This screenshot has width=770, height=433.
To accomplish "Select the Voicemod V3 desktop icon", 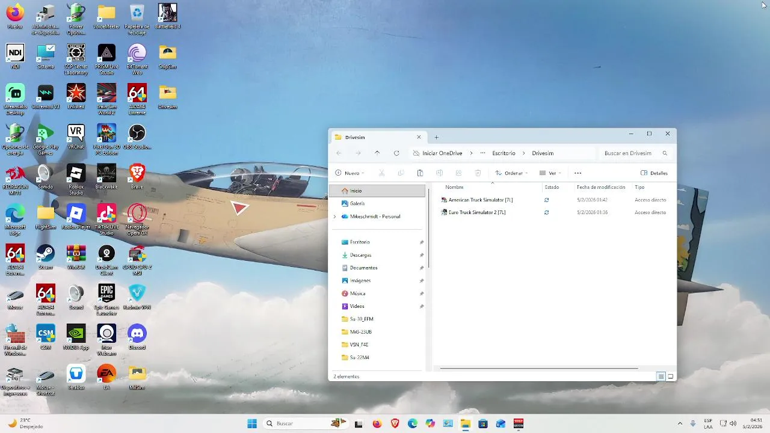I will (x=46, y=96).
